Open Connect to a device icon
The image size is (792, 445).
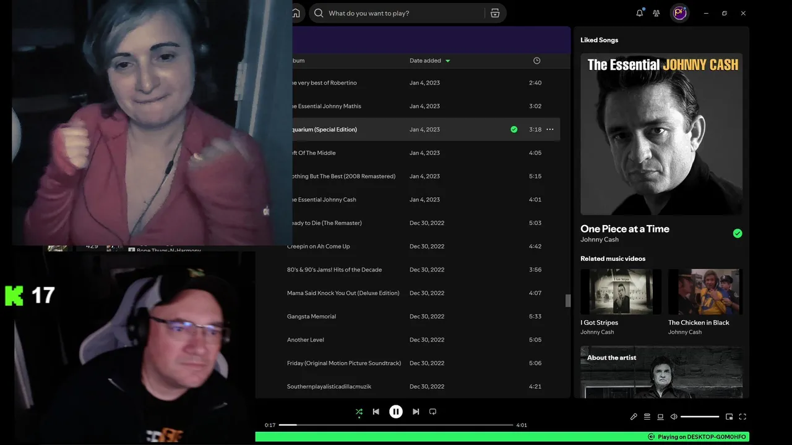click(x=660, y=417)
